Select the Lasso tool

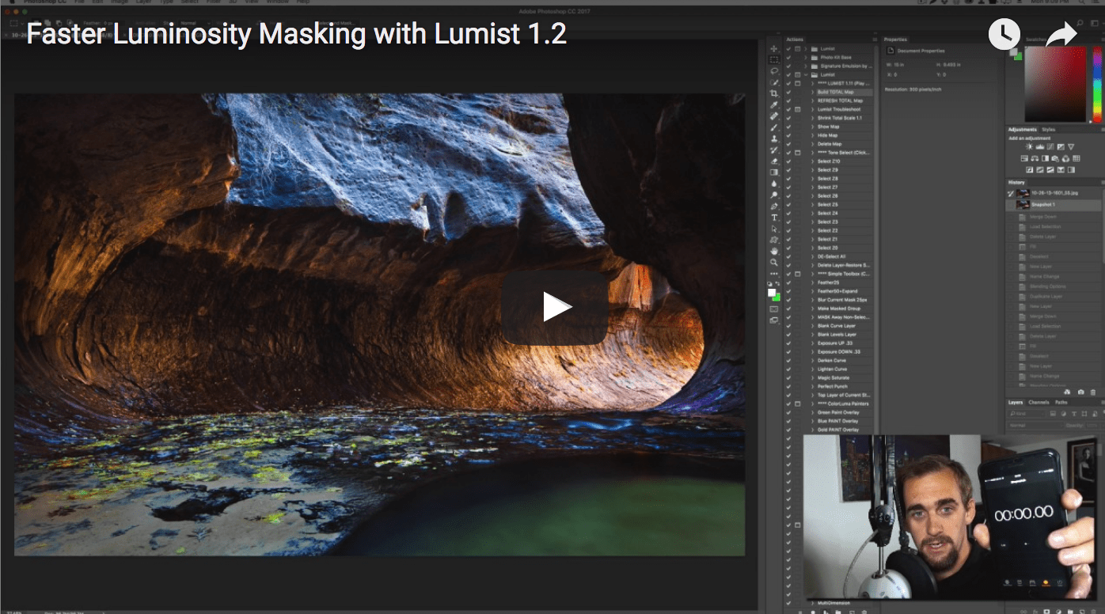point(774,71)
